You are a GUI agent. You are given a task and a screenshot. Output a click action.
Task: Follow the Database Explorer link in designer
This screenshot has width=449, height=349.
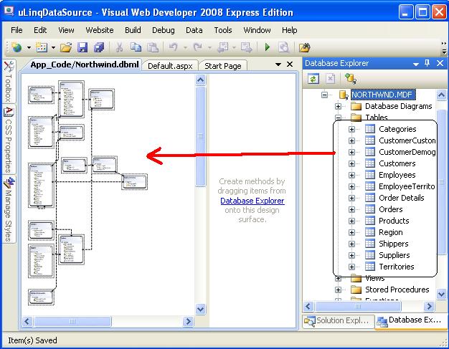tap(252, 201)
